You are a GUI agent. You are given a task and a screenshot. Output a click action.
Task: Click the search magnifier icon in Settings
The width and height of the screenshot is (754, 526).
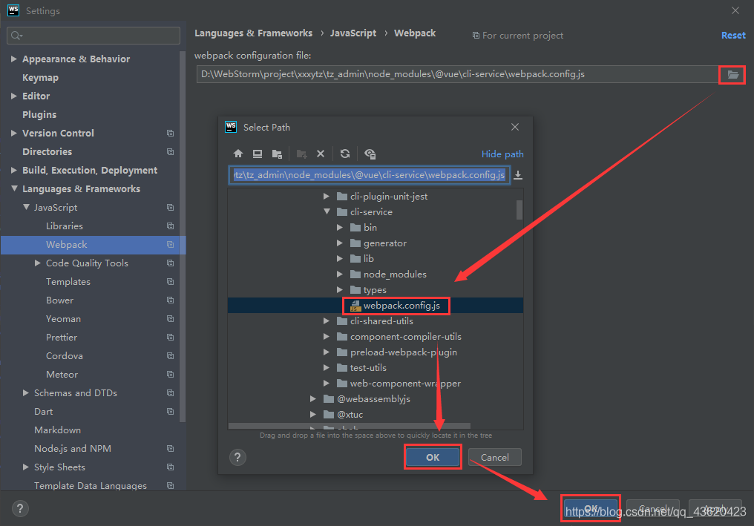tap(16, 36)
